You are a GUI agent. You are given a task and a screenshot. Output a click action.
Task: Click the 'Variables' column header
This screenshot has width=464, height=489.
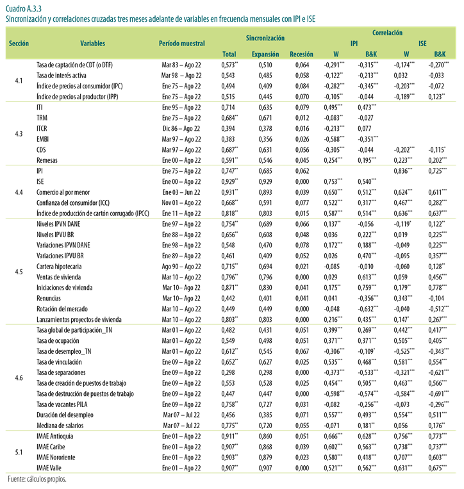(x=93, y=42)
